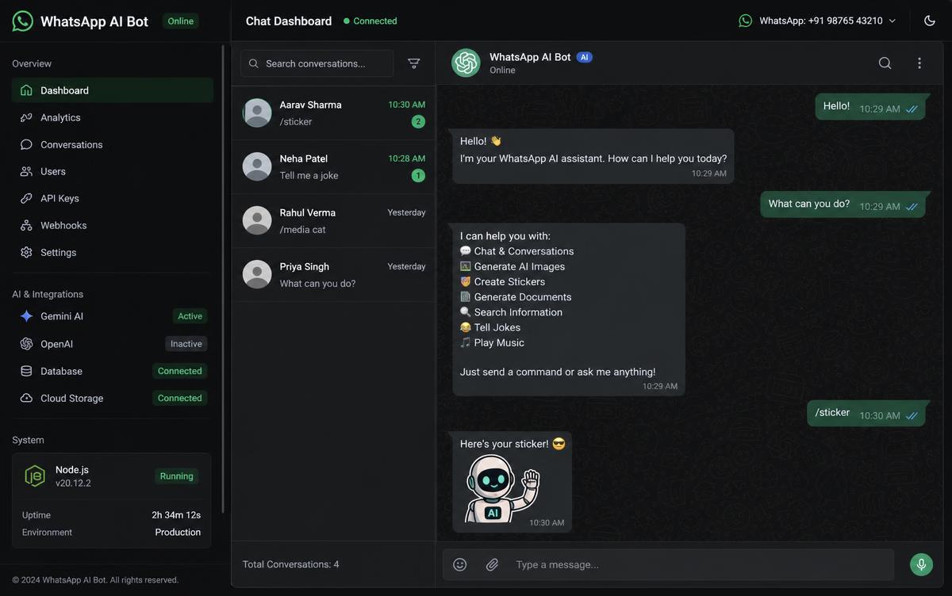
Task: Click the Database stack icon
Action: coord(26,371)
